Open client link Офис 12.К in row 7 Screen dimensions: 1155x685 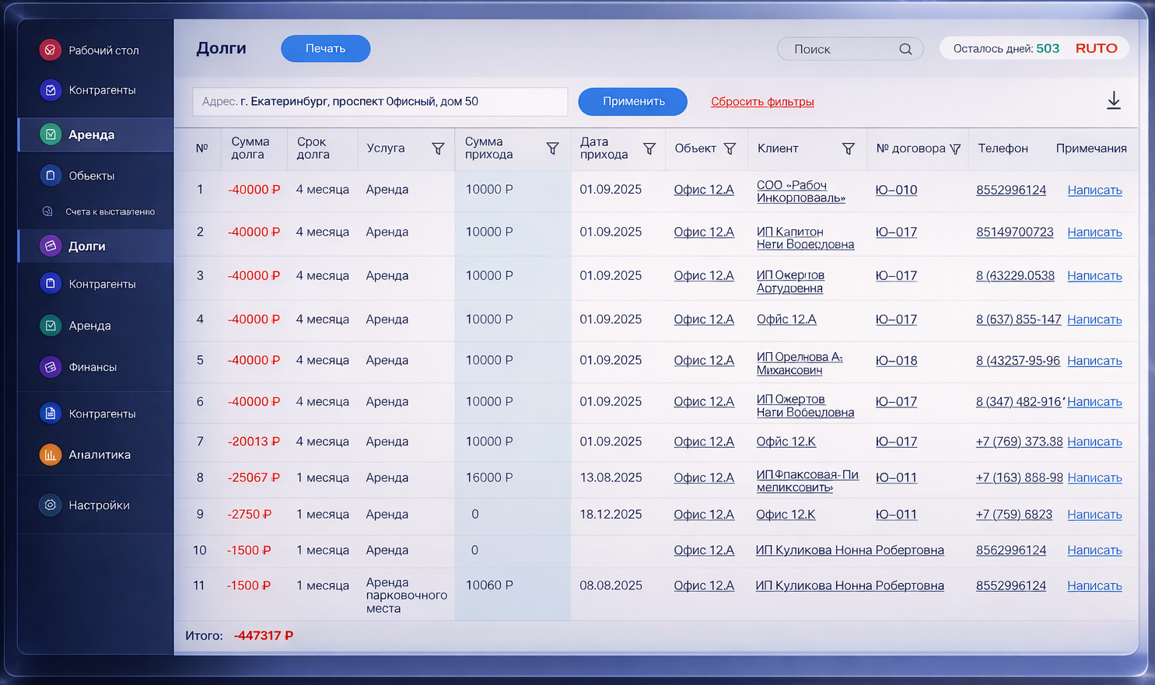point(786,442)
